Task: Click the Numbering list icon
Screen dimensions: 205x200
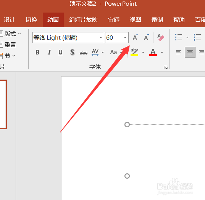Action: pyautogui.click(x=197, y=37)
